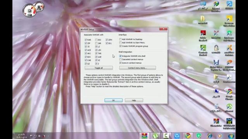
Task: Toggle the UUE checkbox
Action: tap(96, 57)
